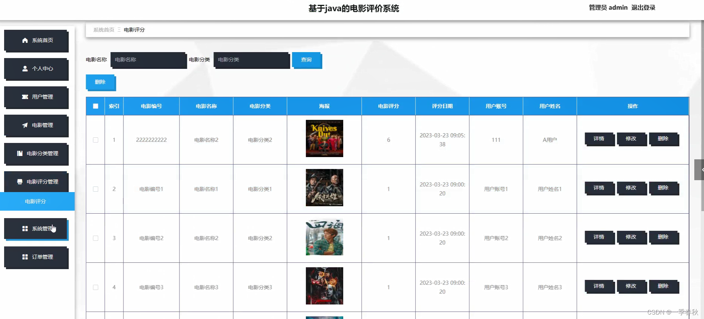The width and height of the screenshot is (704, 319).
Task: Click the icon beside 用户管理
Action: pos(25,97)
